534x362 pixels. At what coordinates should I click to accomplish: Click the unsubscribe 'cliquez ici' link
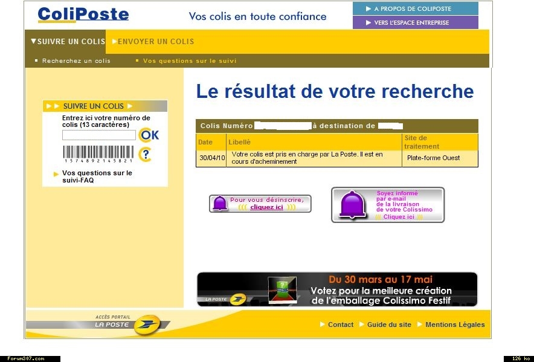pyautogui.click(x=266, y=207)
